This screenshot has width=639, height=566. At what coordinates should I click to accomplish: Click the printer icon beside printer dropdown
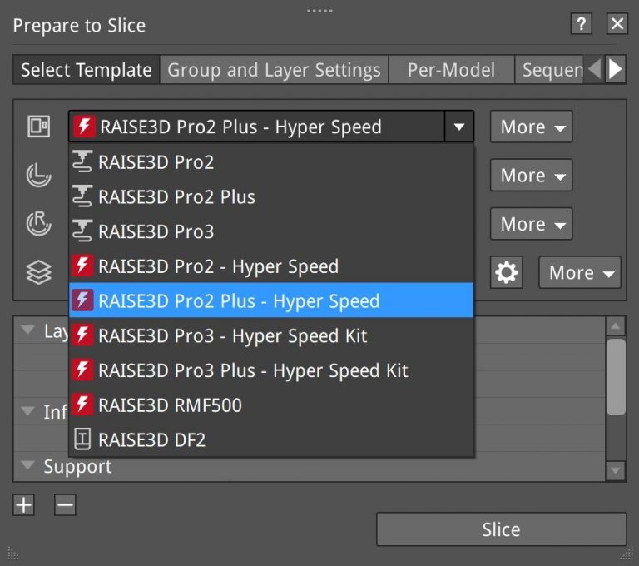click(x=38, y=127)
